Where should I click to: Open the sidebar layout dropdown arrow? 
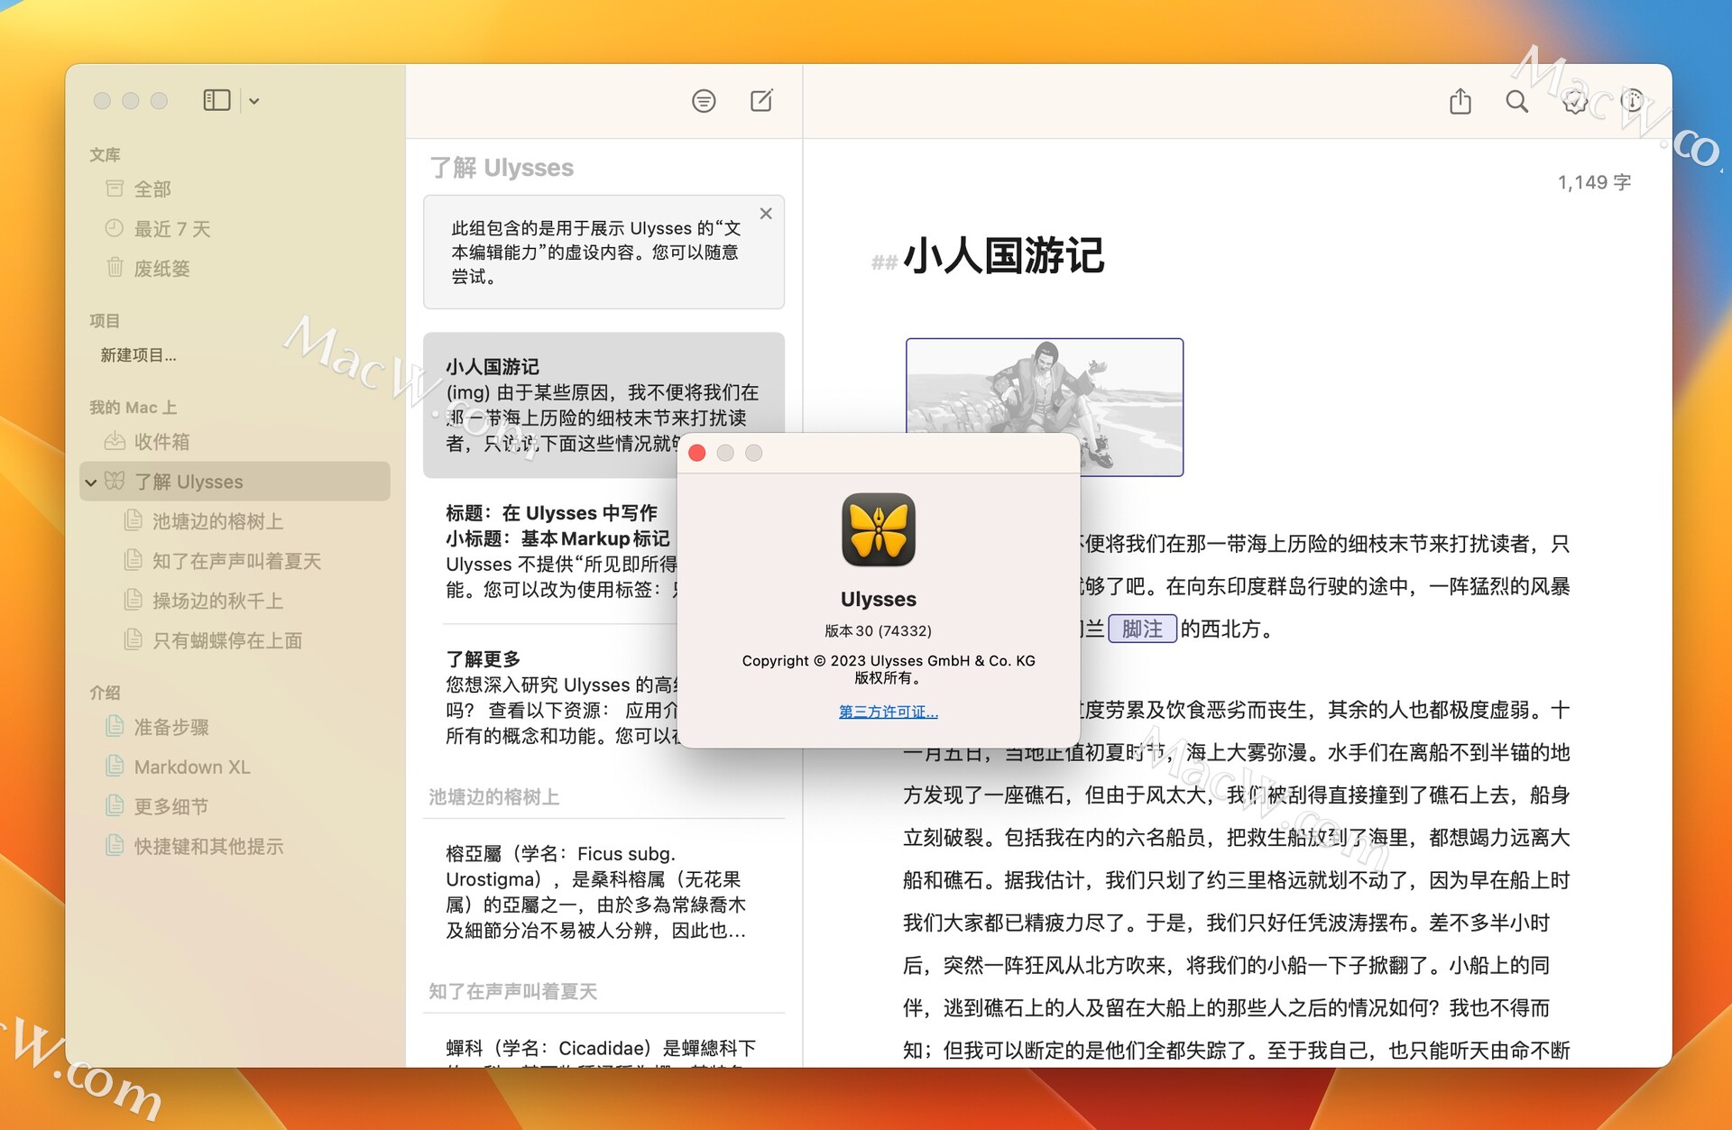(254, 101)
